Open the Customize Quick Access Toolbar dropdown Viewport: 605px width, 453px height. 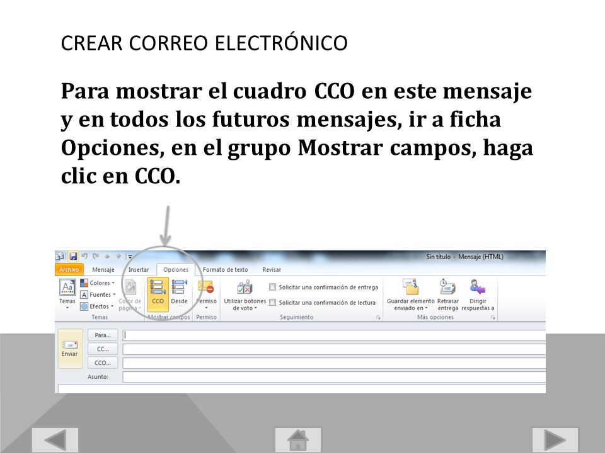tap(130, 257)
